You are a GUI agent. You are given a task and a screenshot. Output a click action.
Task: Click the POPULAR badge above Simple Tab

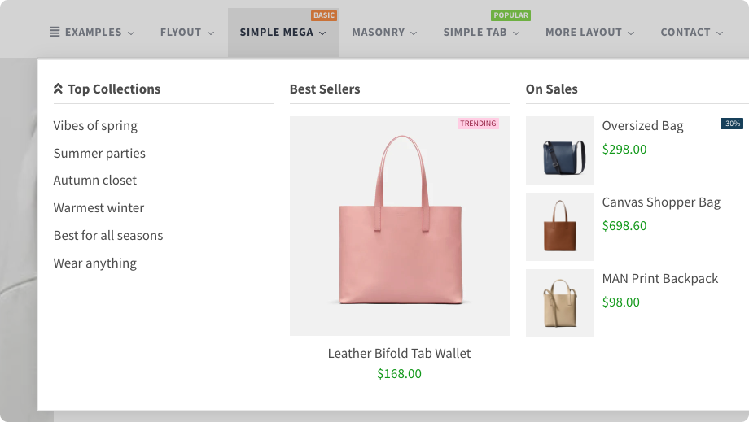(x=510, y=15)
